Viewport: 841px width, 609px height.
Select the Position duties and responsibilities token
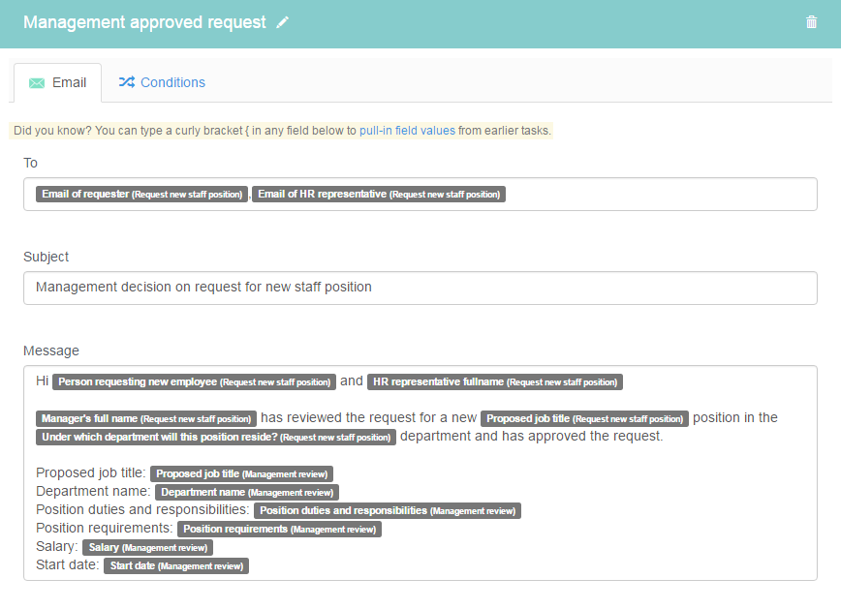coord(388,510)
